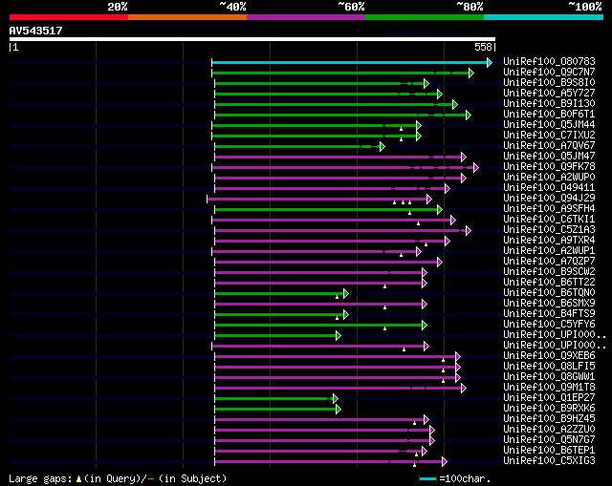Open hit UniRef100_O49411

(x=549, y=188)
